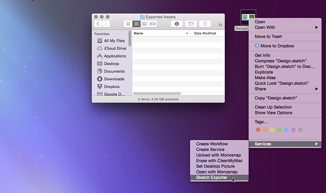Choose Move to Trash
The image size is (326, 193).
tap(285, 37)
